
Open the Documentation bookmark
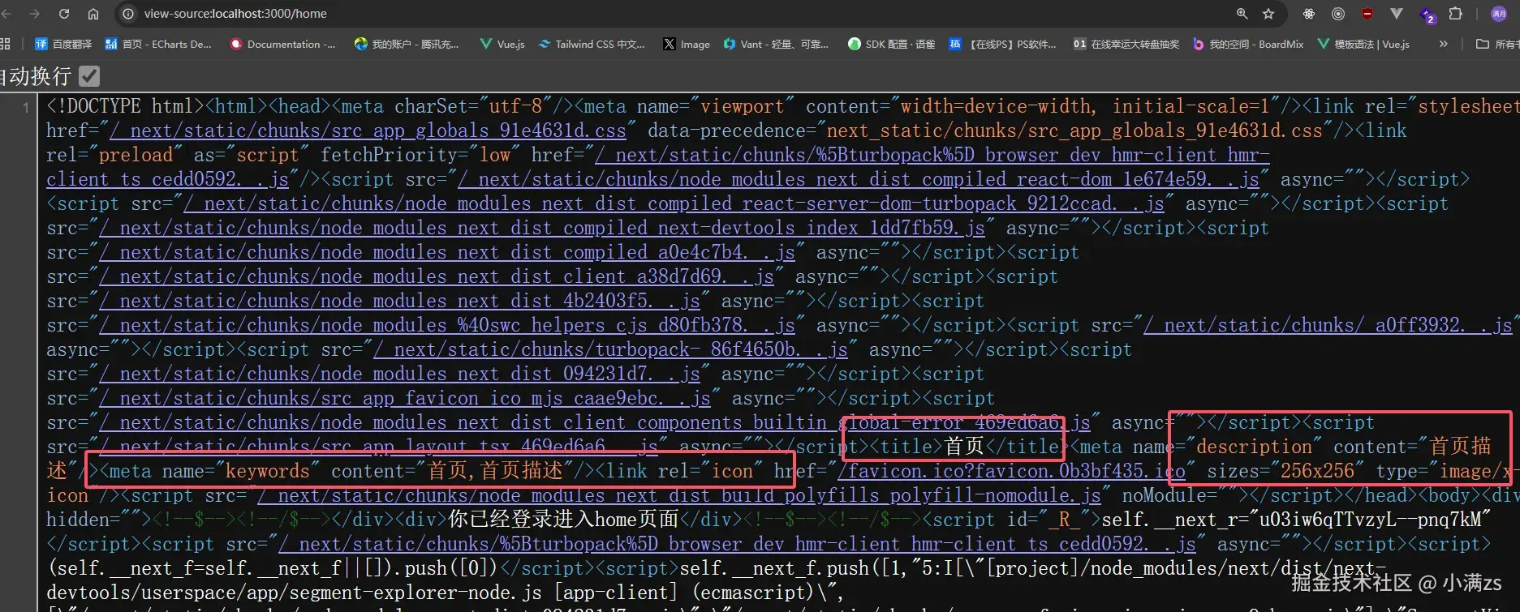click(x=282, y=44)
